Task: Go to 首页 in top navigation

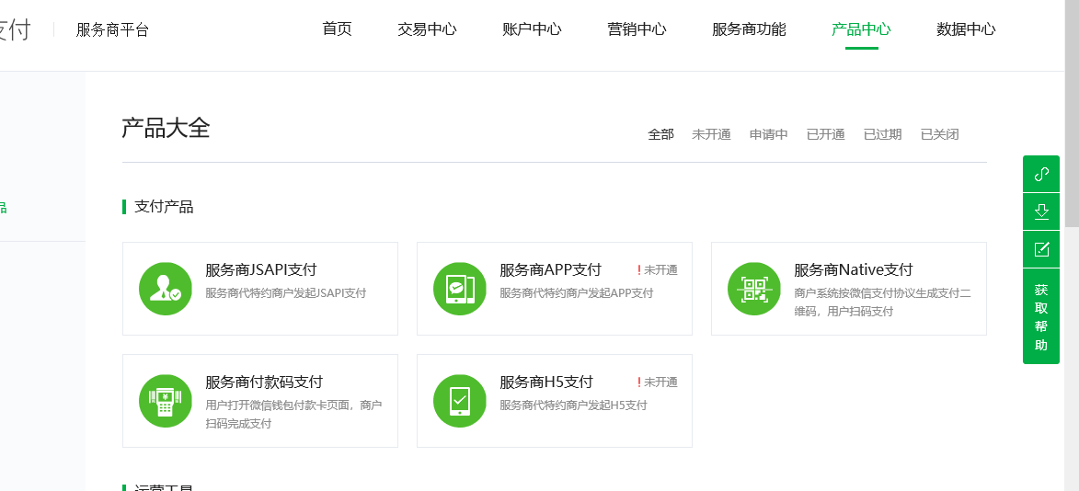Action: pos(337,29)
